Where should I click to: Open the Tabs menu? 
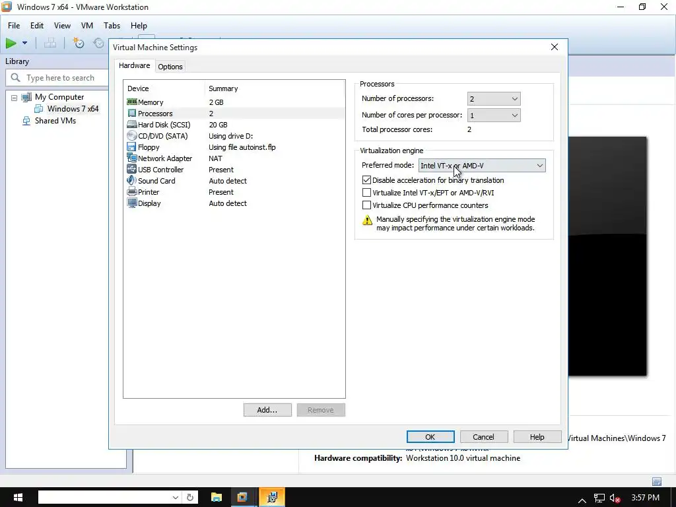112,26
